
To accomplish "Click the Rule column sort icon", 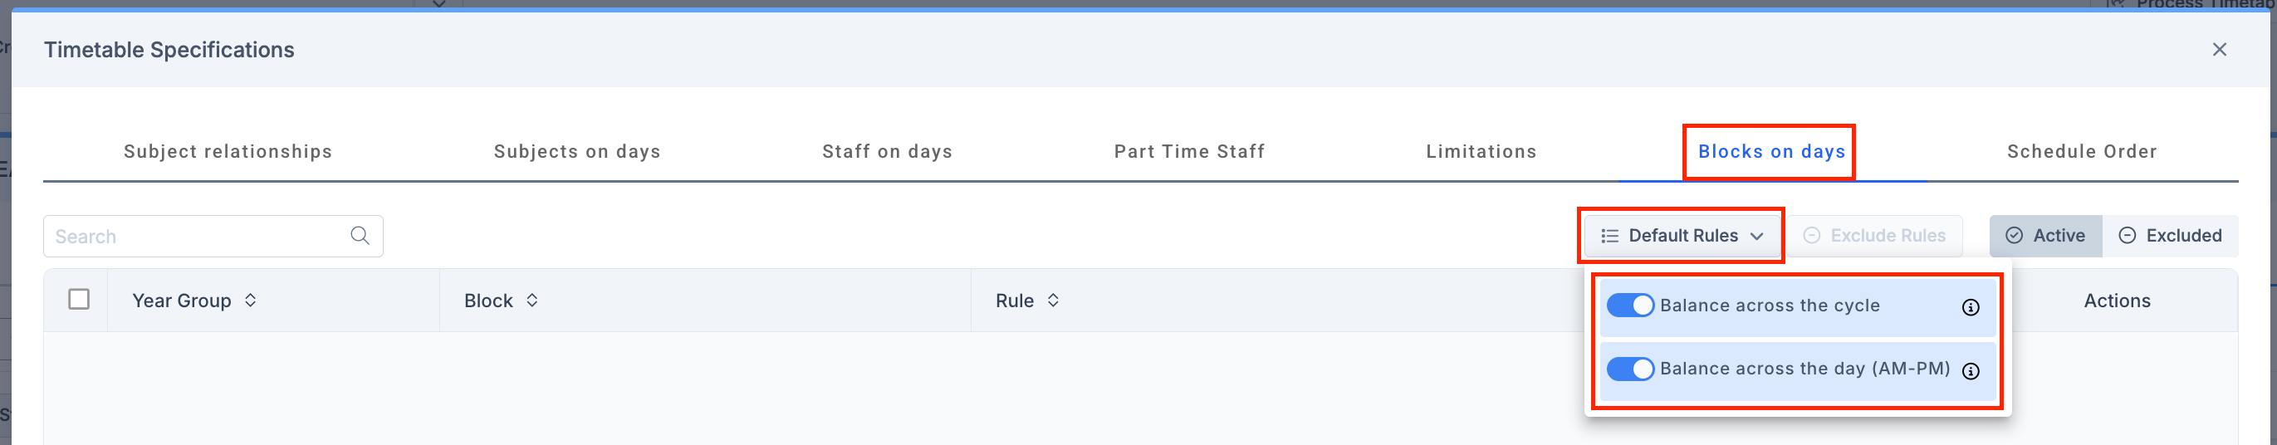I will click(1053, 301).
